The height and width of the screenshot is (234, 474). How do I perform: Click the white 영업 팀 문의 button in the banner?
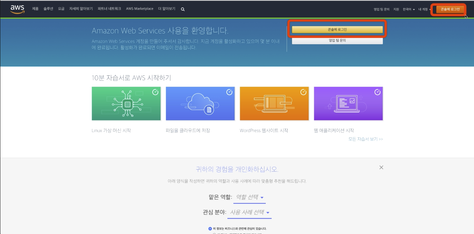point(337,41)
